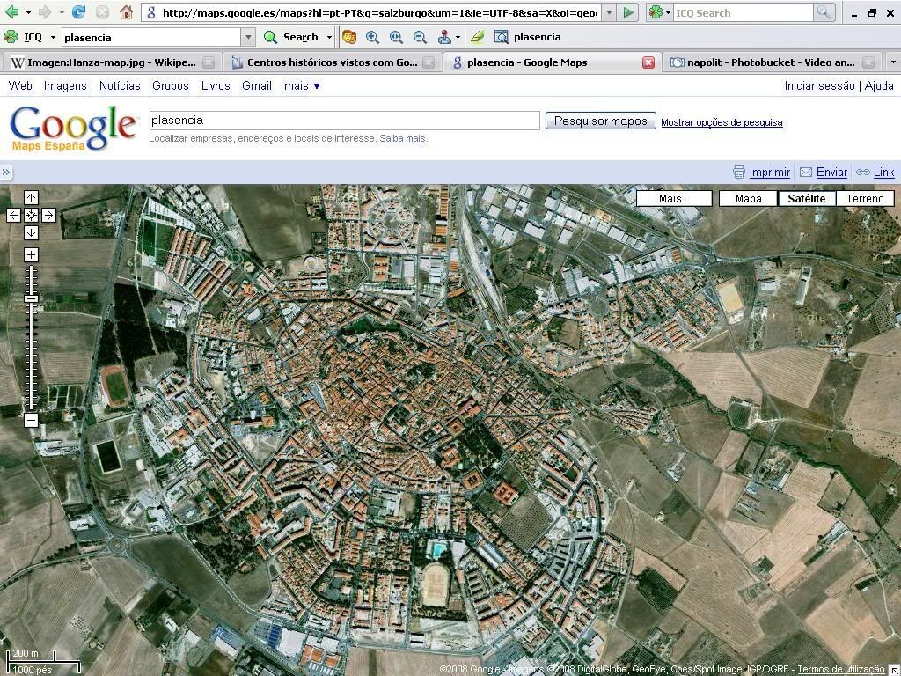Click the recenter icon between pan arrows
Viewport: 901px width, 676px height.
(31, 215)
